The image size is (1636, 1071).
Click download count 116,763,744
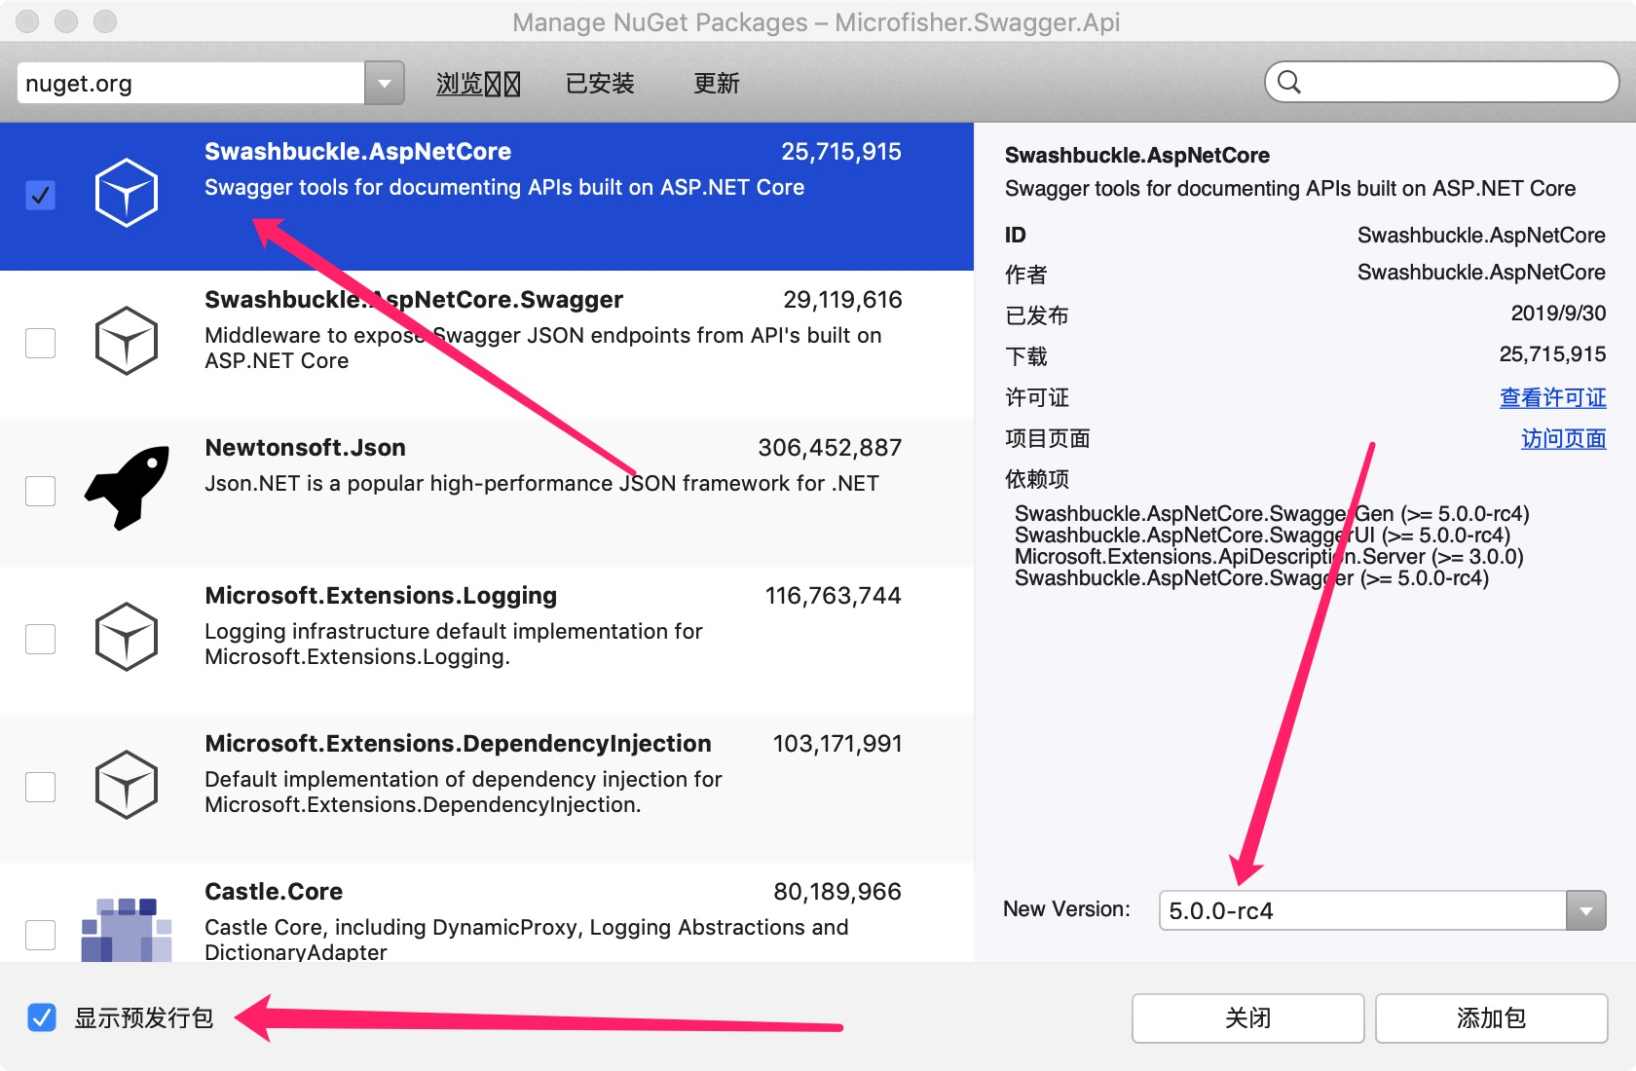(834, 596)
